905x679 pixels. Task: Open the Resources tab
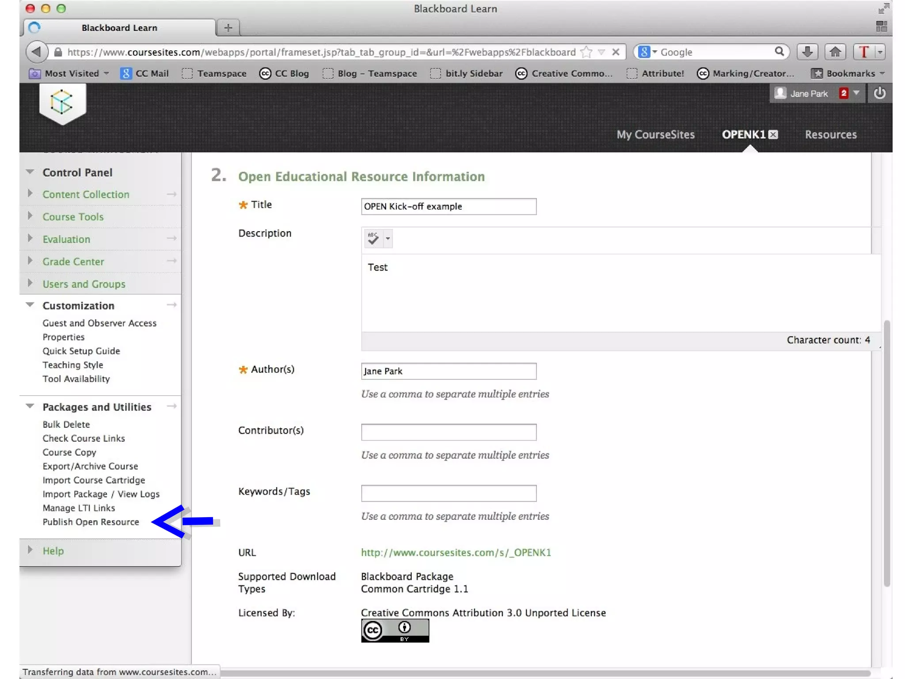830,135
